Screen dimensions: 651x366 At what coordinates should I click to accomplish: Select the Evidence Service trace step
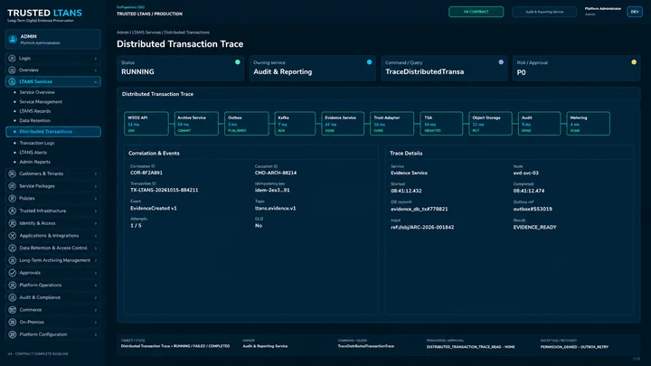pos(343,124)
